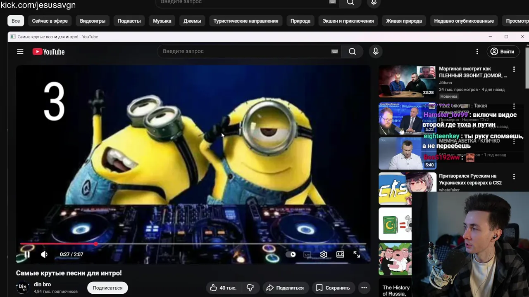Toggle the autoplay switch in the player
The width and height of the screenshot is (529, 297).
point(291,255)
